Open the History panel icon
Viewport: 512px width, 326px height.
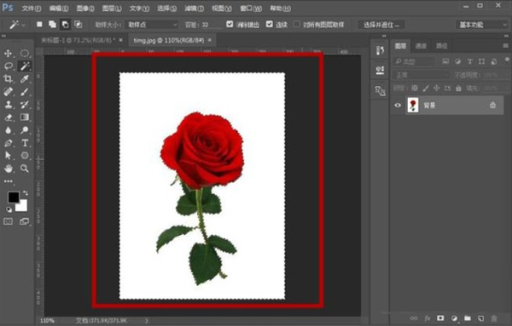380,50
